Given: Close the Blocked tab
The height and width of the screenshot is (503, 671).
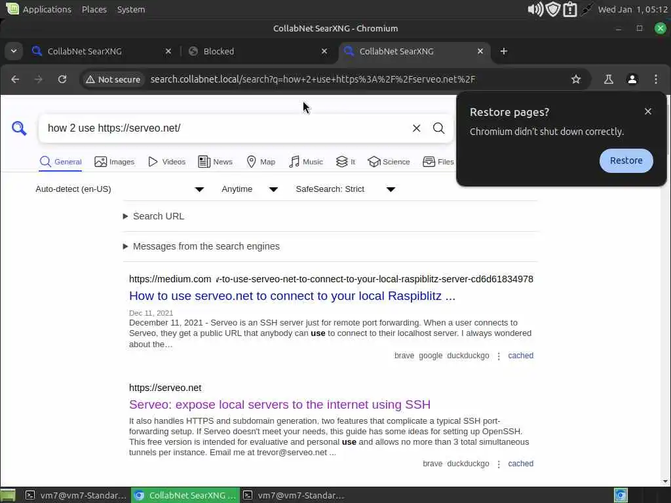Looking at the screenshot, I should pyautogui.click(x=324, y=51).
